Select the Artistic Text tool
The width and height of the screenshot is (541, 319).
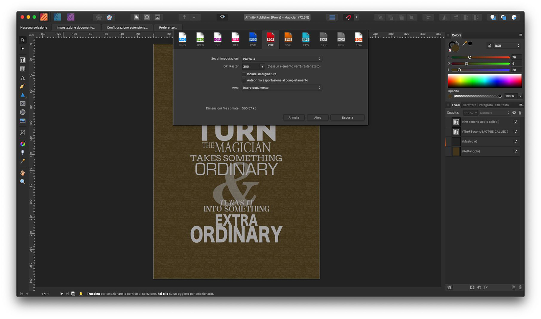click(x=23, y=78)
